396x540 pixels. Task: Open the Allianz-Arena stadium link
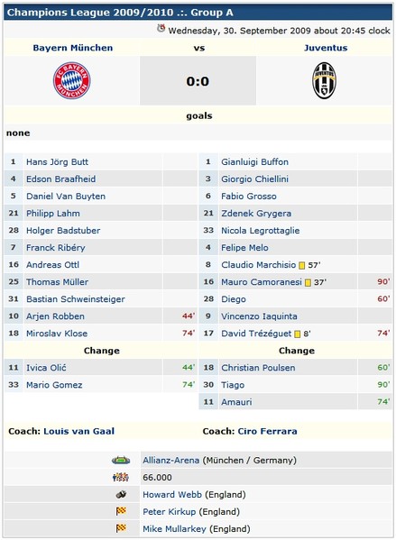coord(171,460)
